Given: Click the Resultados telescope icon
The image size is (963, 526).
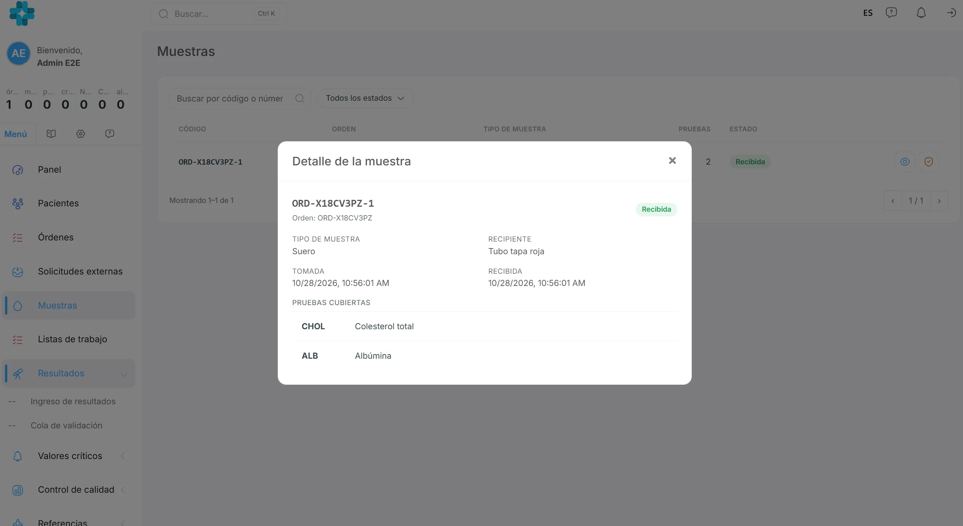Looking at the screenshot, I should (18, 374).
